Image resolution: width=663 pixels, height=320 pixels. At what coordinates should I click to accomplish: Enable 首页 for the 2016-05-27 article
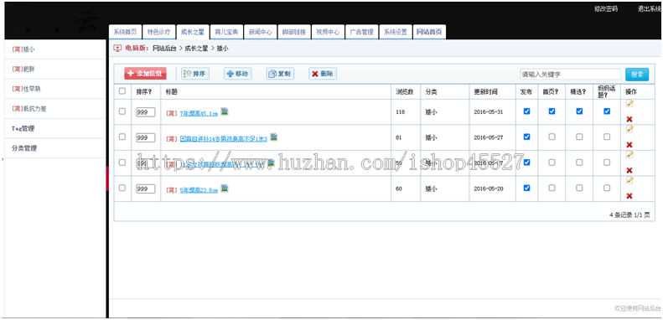click(x=552, y=137)
